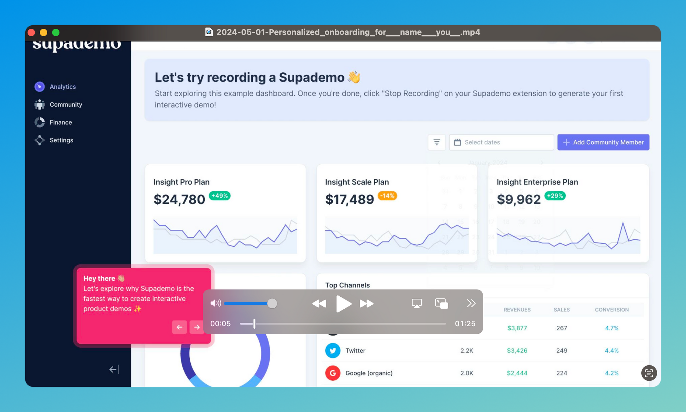The width and height of the screenshot is (686, 412).
Task: Rewind the video
Action: (319, 304)
